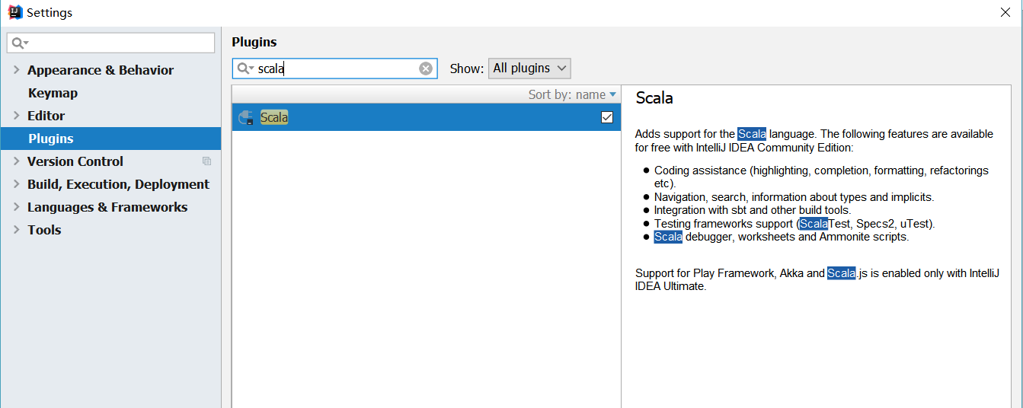Click the project-level copy icon beside Version Control
Image resolution: width=1023 pixels, height=408 pixels.
click(x=206, y=161)
